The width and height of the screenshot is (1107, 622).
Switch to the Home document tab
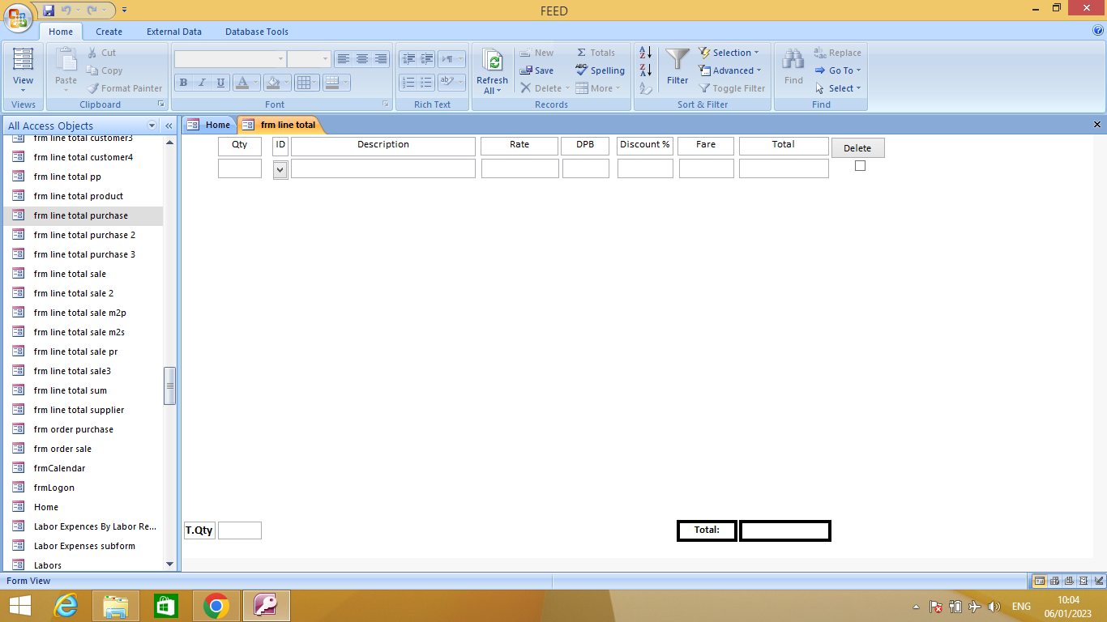point(208,125)
